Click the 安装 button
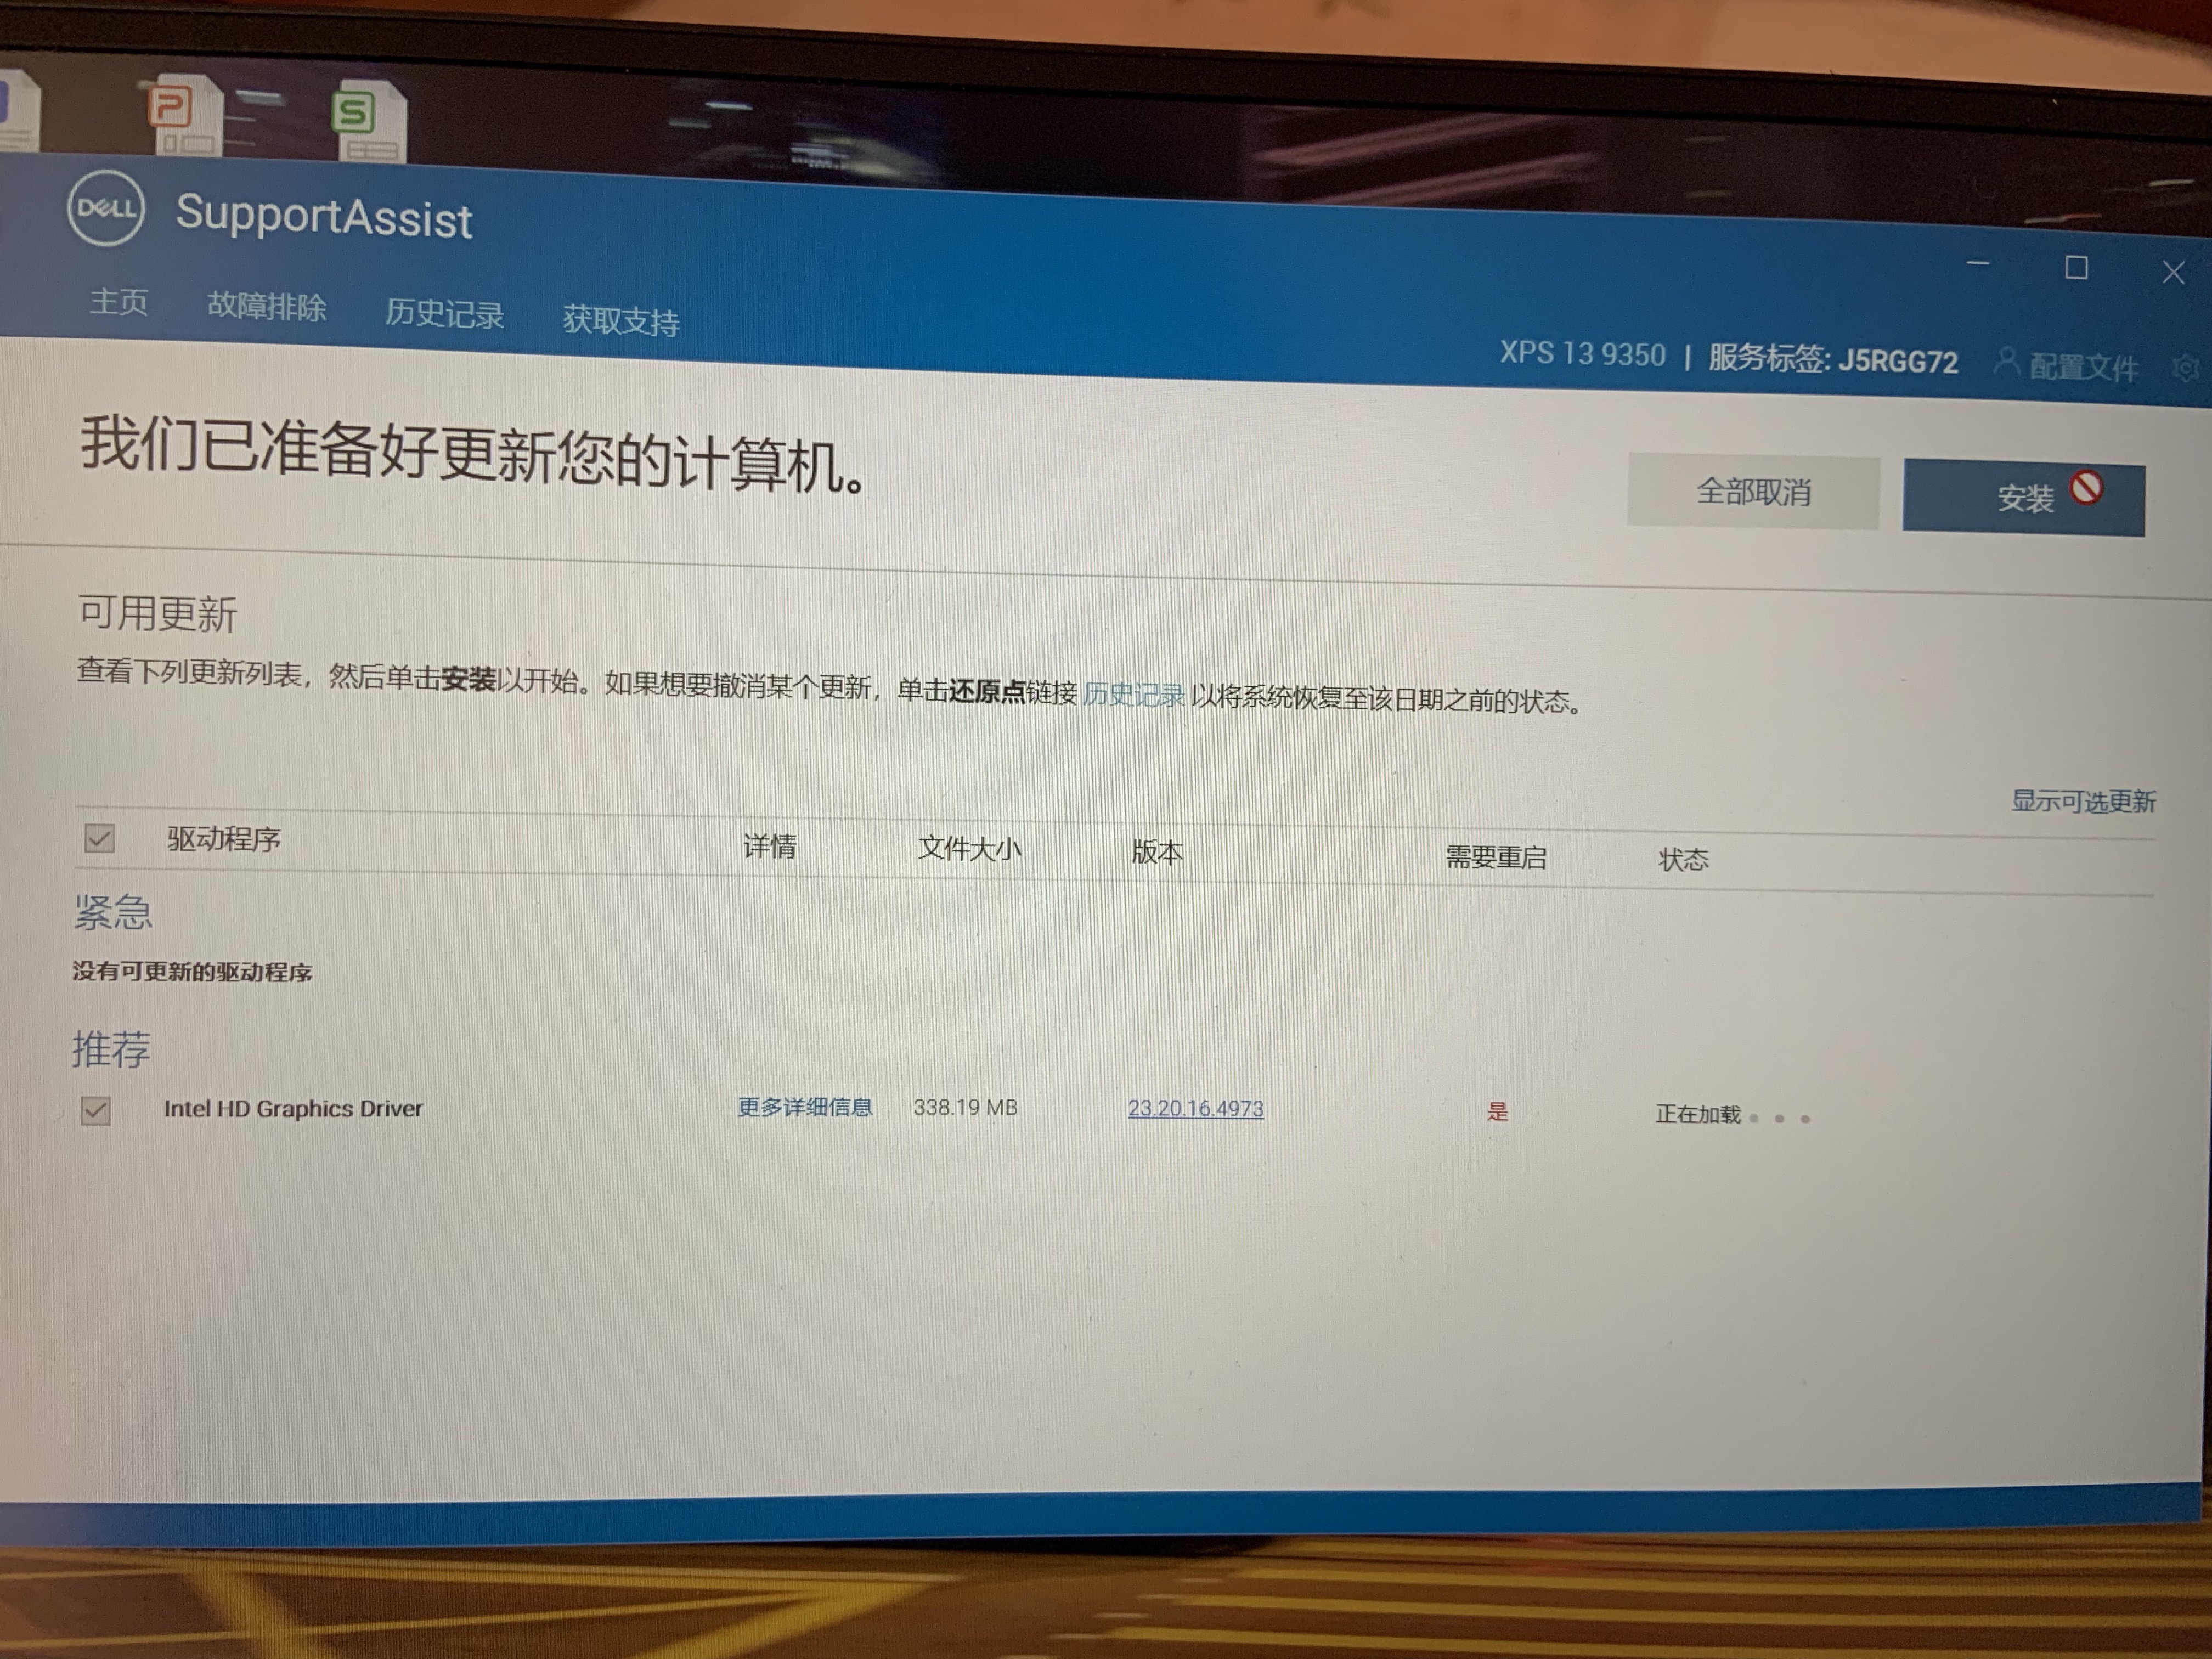 pyautogui.click(x=2023, y=498)
